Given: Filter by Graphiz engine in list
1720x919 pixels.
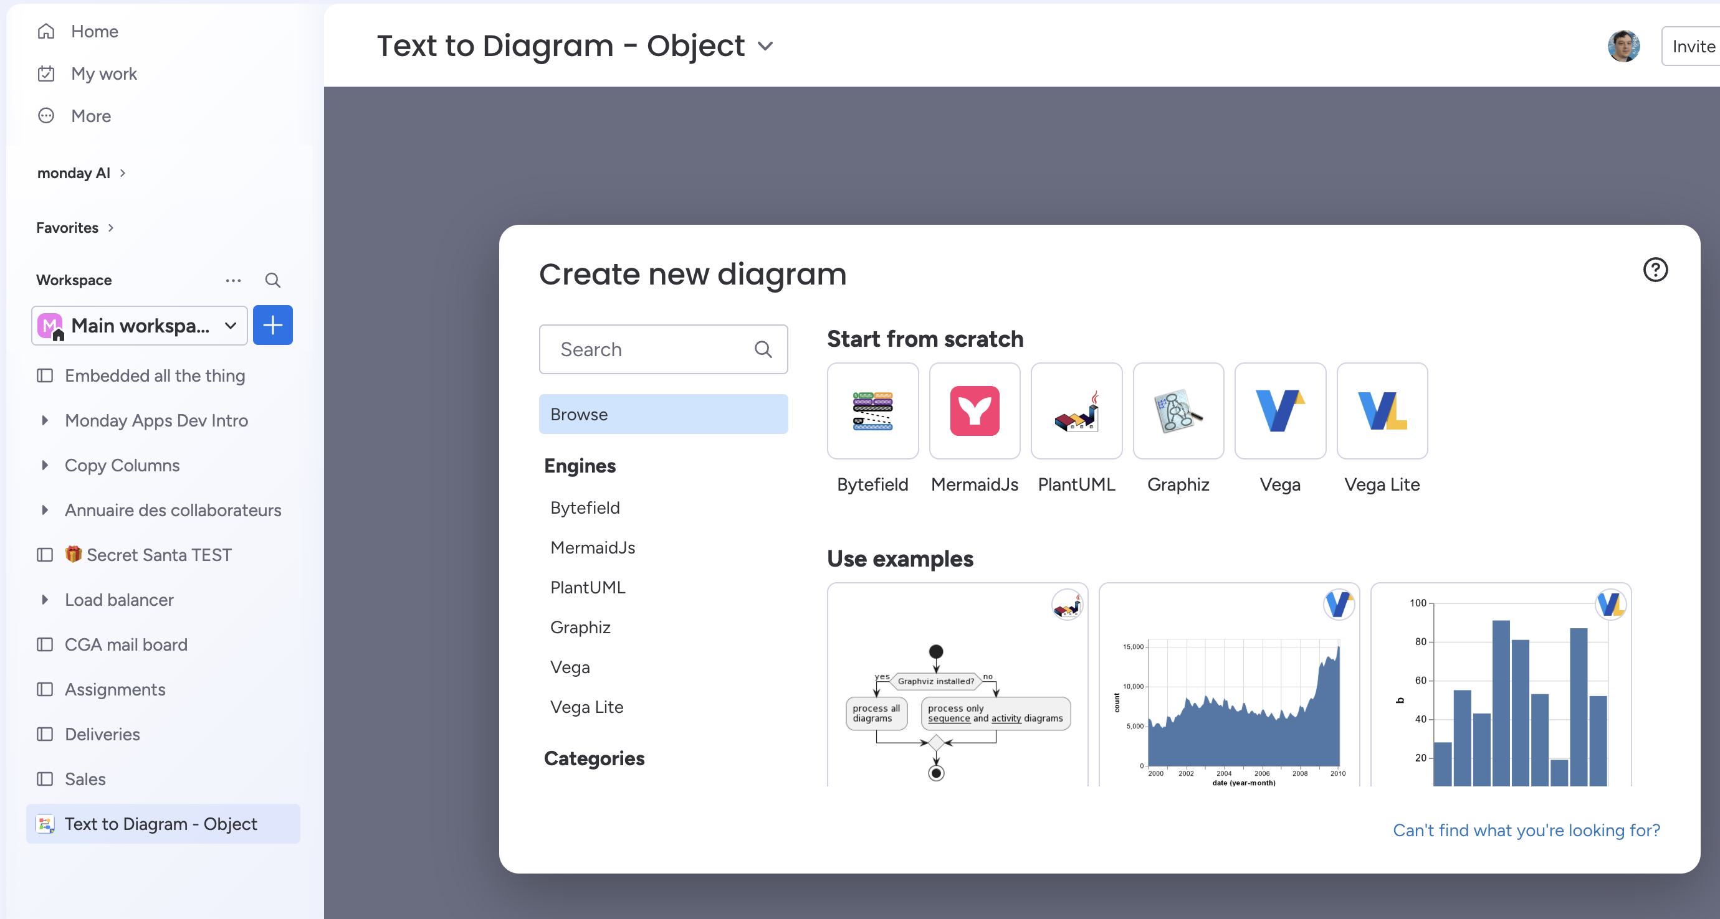Looking at the screenshot, I should 580,628.
